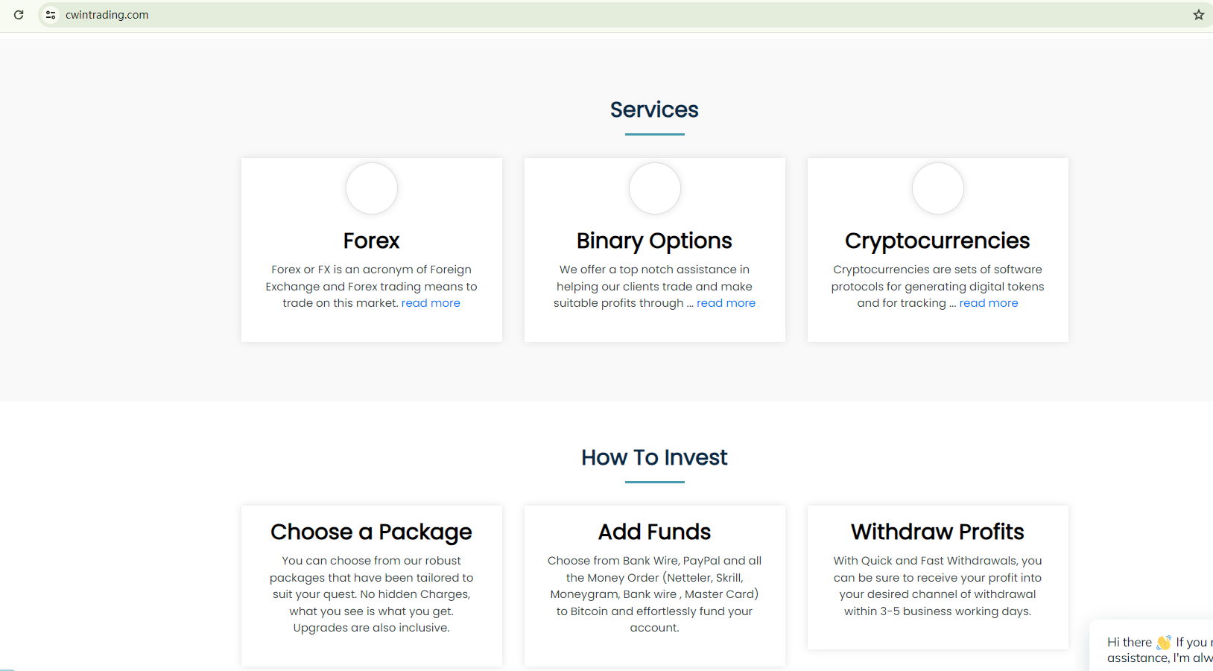The image size is (1213, 671).
Task: Select the Choose a Package heading
Action: [x=371, y=532]
